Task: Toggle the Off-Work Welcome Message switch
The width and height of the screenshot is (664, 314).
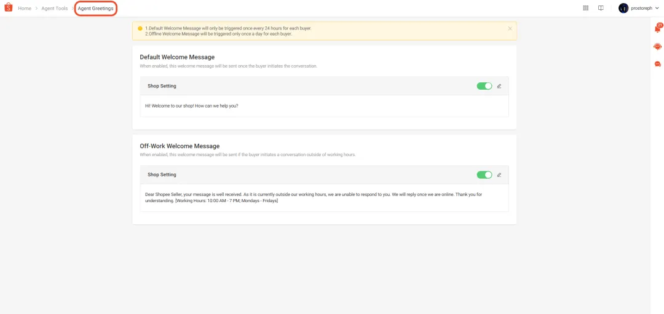Action: click(x=484, y=175)
